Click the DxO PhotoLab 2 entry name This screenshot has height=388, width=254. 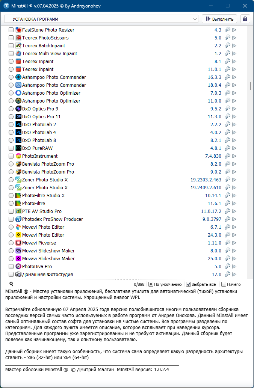point(39,124)
